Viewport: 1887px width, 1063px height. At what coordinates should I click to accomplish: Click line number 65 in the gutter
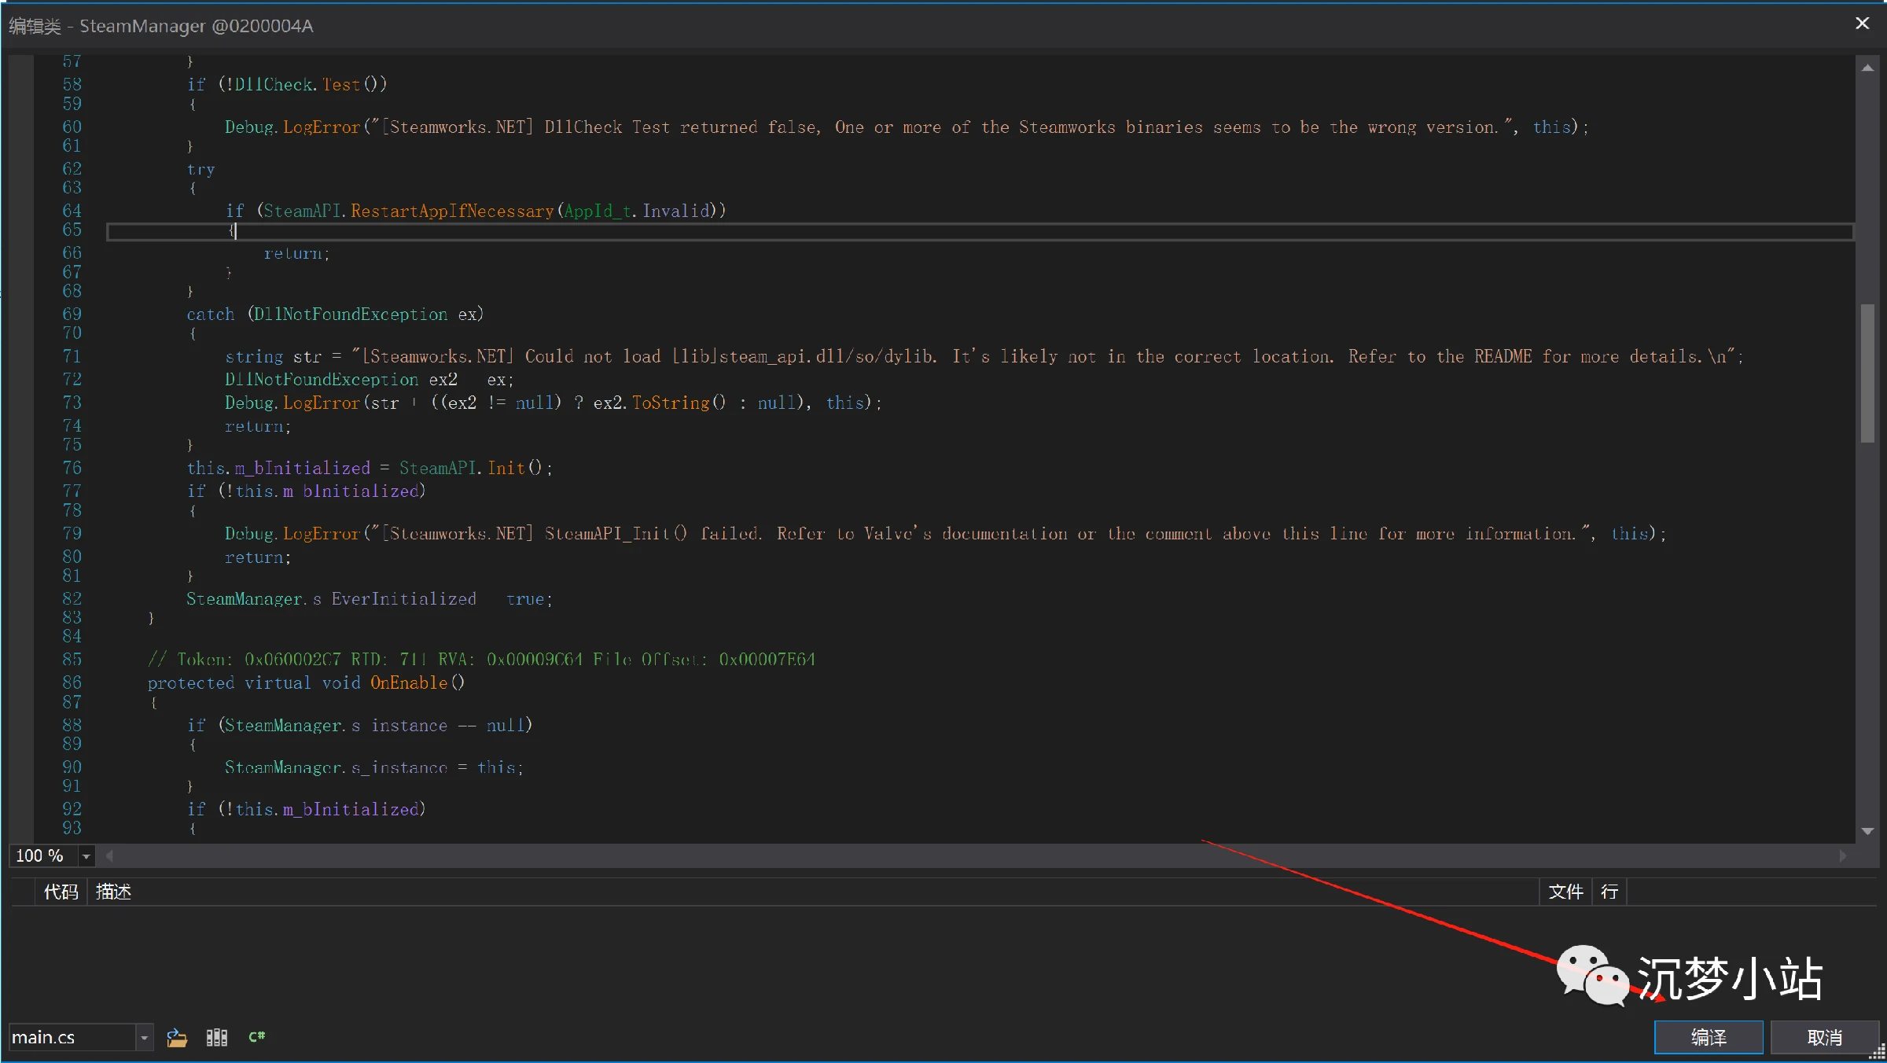point(72,230)
